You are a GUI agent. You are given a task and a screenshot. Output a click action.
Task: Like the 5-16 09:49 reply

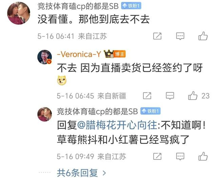[x=203, y=156]
